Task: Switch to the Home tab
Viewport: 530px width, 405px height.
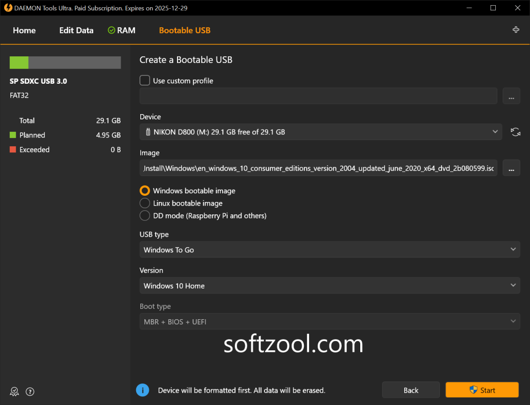Action: tap(24, 30)
